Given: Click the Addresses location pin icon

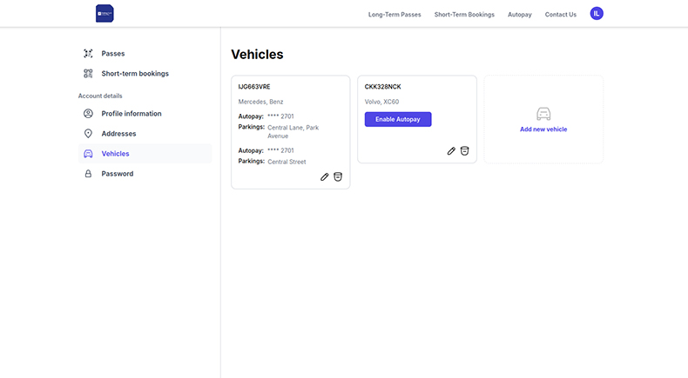Looking at the screenshot, I should 88,134.
